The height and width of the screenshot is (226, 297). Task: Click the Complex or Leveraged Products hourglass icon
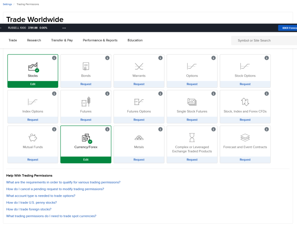pyautogui.click(x=192, y=137)
